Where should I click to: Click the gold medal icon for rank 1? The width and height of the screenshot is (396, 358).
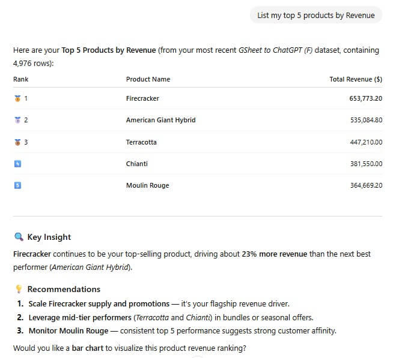click(17, 98)
